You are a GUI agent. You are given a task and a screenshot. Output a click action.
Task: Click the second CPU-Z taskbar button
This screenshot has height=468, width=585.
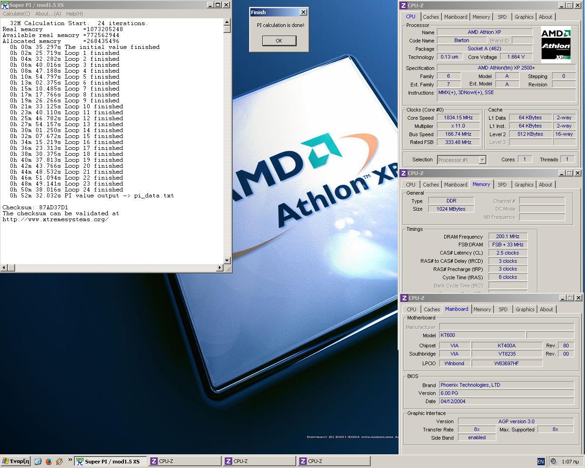[259, 461]
